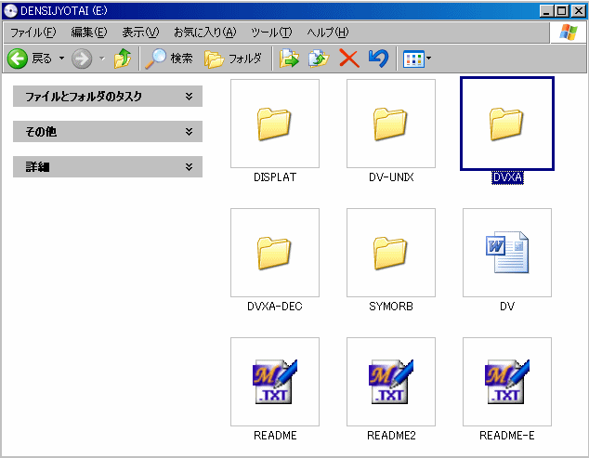This screenshot has height=458, width=589.
Task: Open the お気に入り(A) menu
Action: click(x=204, y=33)
